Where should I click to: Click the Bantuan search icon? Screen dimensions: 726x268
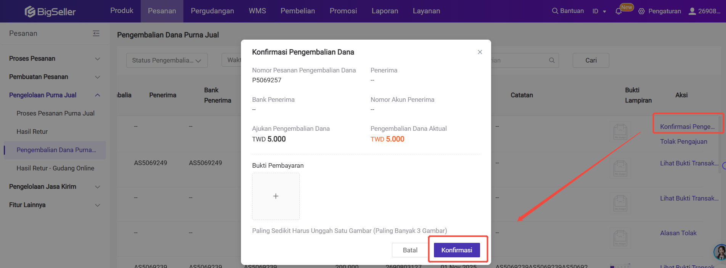click(555, 11)
